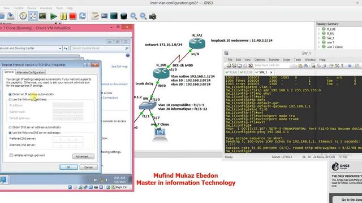Select the win 7 Clone PC on topology
The height and width of the screenshot is (203, 362).
pyautogui.click(x=160, y=134)
